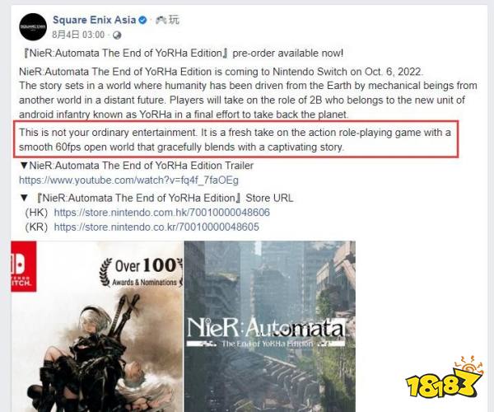Open the Korea Nintendo store link
Image resolution: width=494 pixels, height=412 pixels.
156,227
